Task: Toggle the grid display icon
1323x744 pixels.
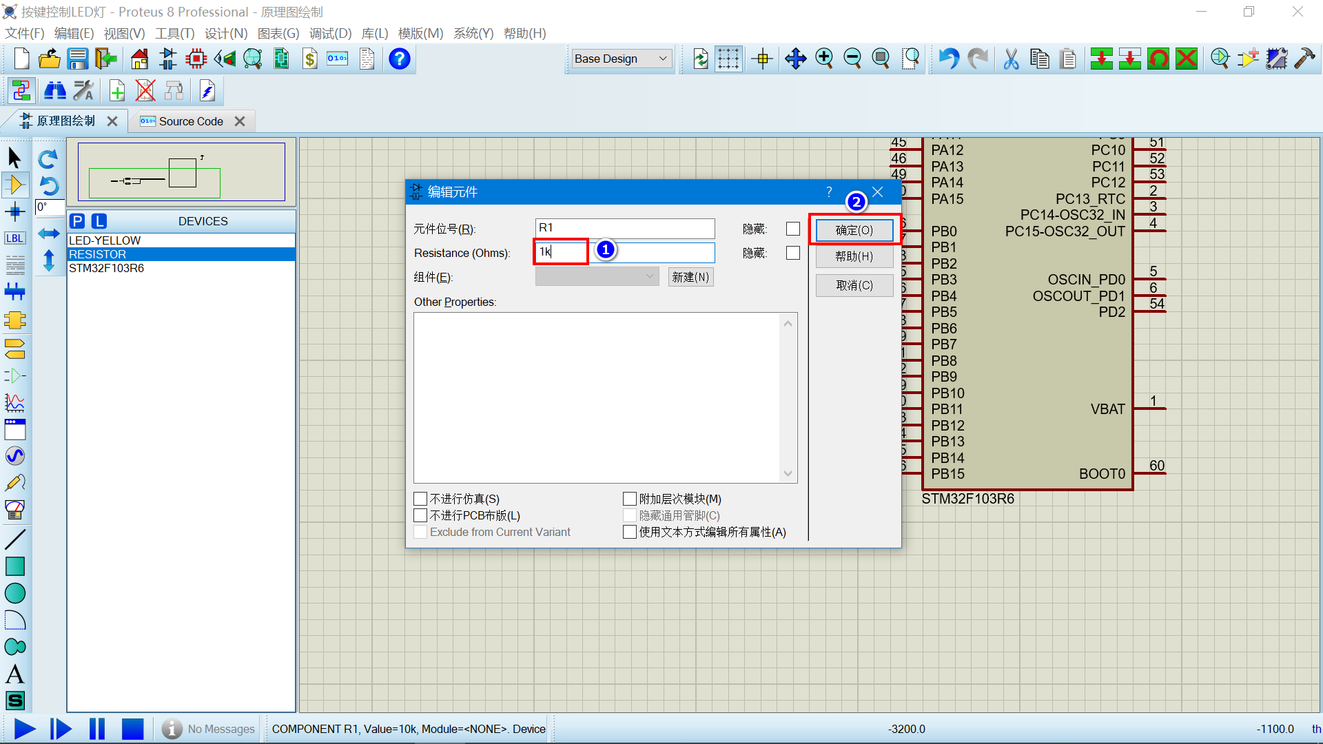Action: pos(728,59)
